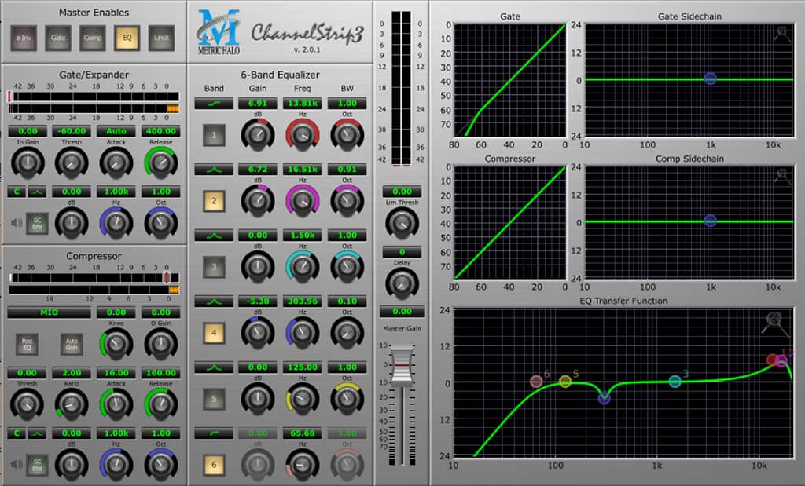Click gate sidechain source C button
Image resolution: width=805 pixels, height=486 pixels.
[x=17, y=192]
